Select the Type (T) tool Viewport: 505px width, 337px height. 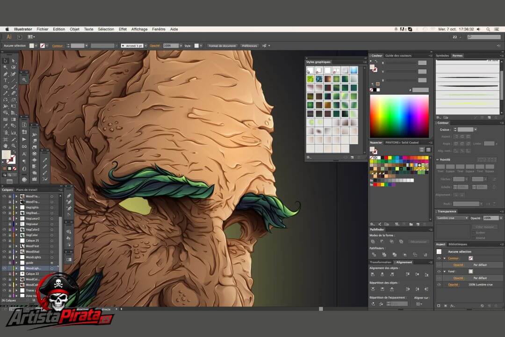click(x=6, y=81)
